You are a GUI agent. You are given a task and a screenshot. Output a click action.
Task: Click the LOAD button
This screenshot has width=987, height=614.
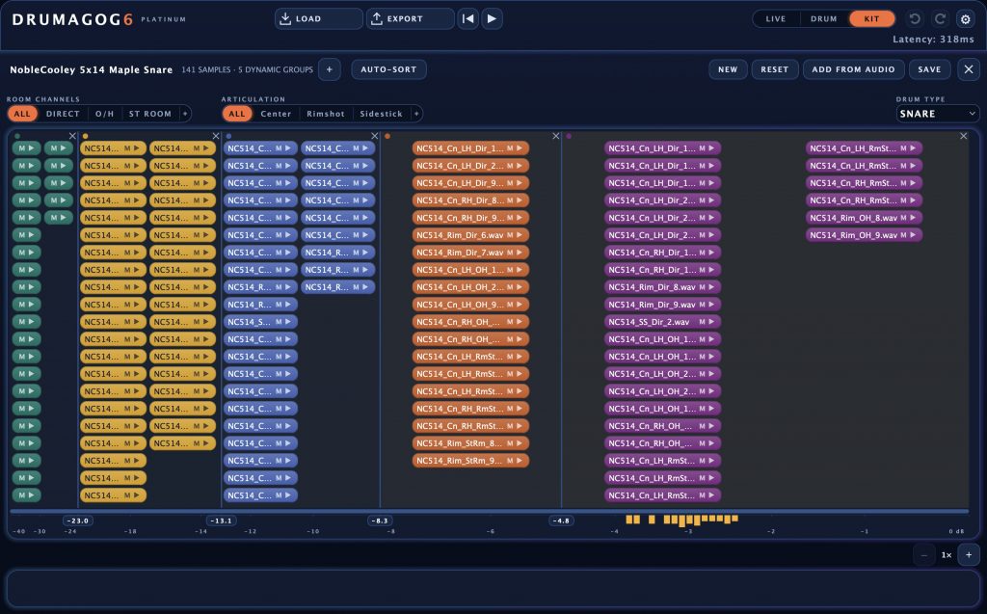pyautogui.click(x=318, y=19)
